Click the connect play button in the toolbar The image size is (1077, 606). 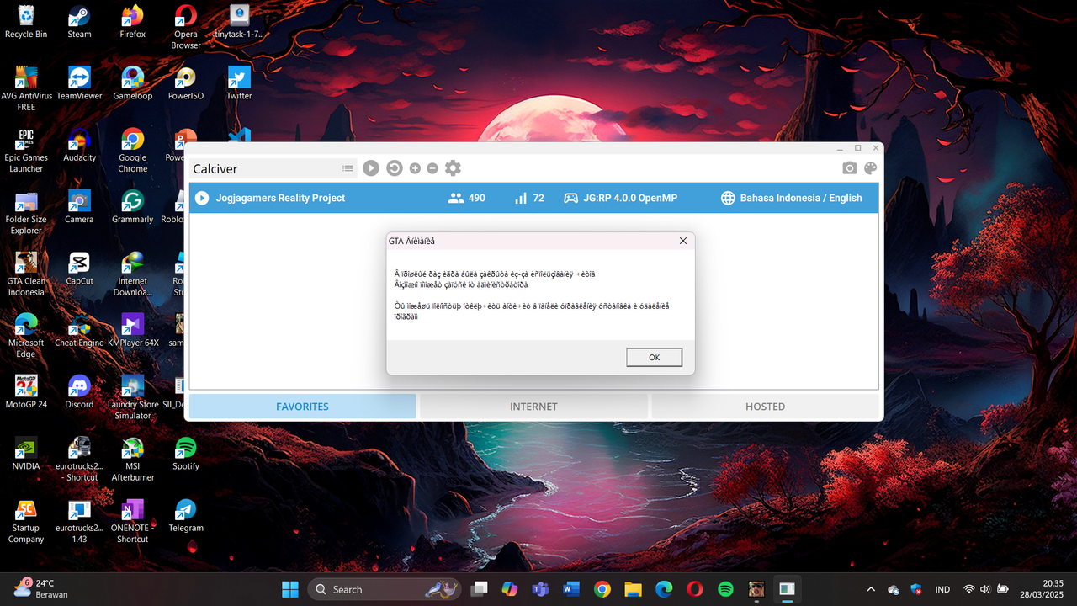pos(371,168)
